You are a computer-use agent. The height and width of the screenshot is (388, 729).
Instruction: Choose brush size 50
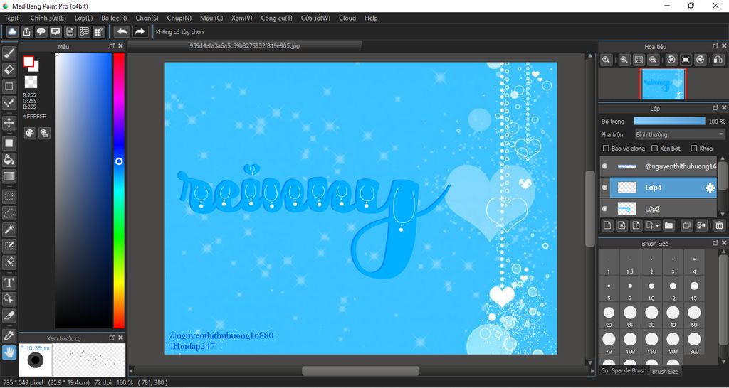[x=694, y=316]
